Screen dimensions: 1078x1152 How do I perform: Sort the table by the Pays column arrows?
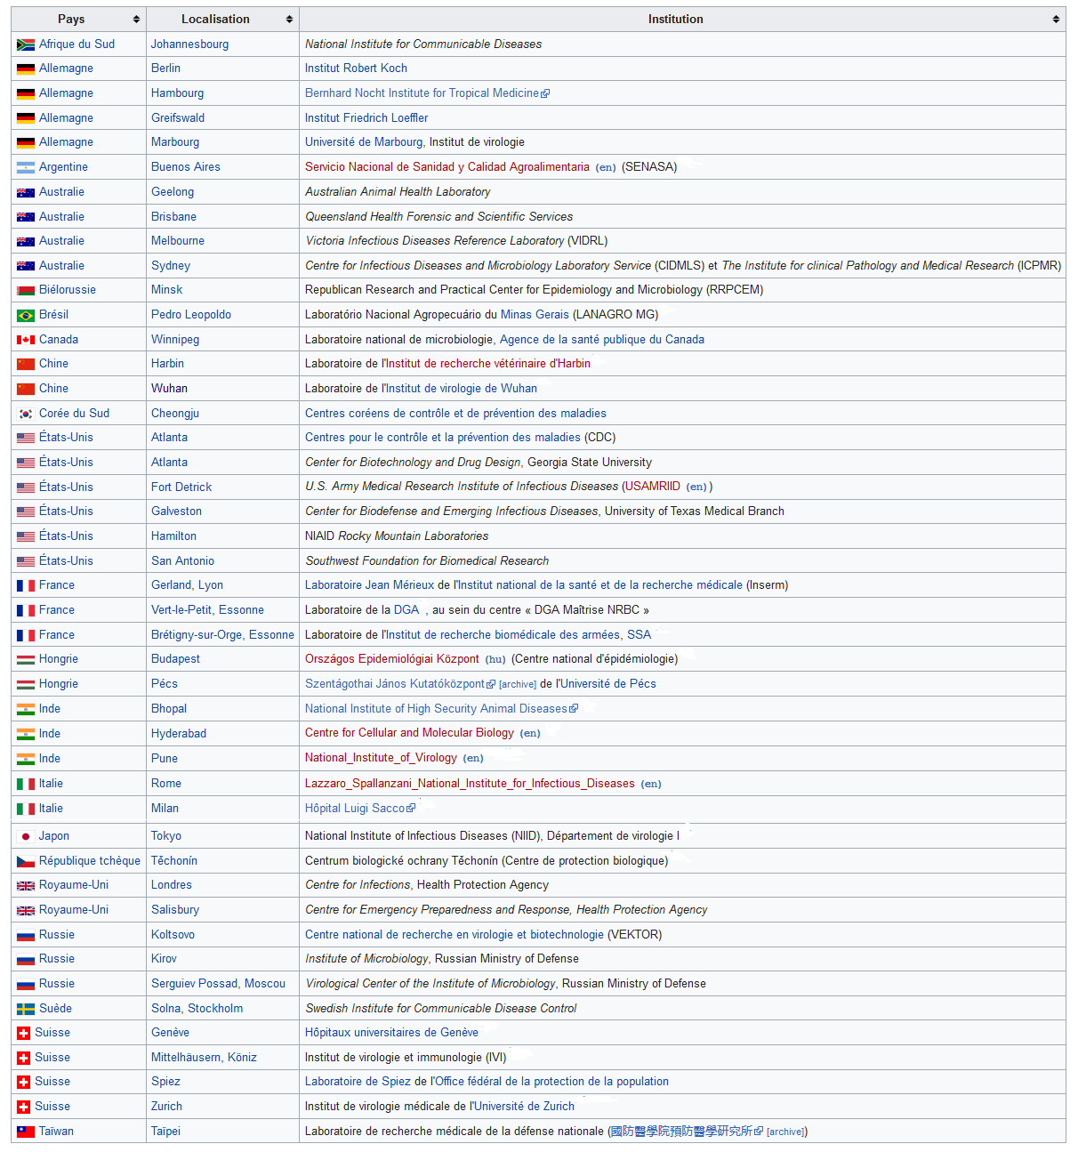(x=136, y=20)
